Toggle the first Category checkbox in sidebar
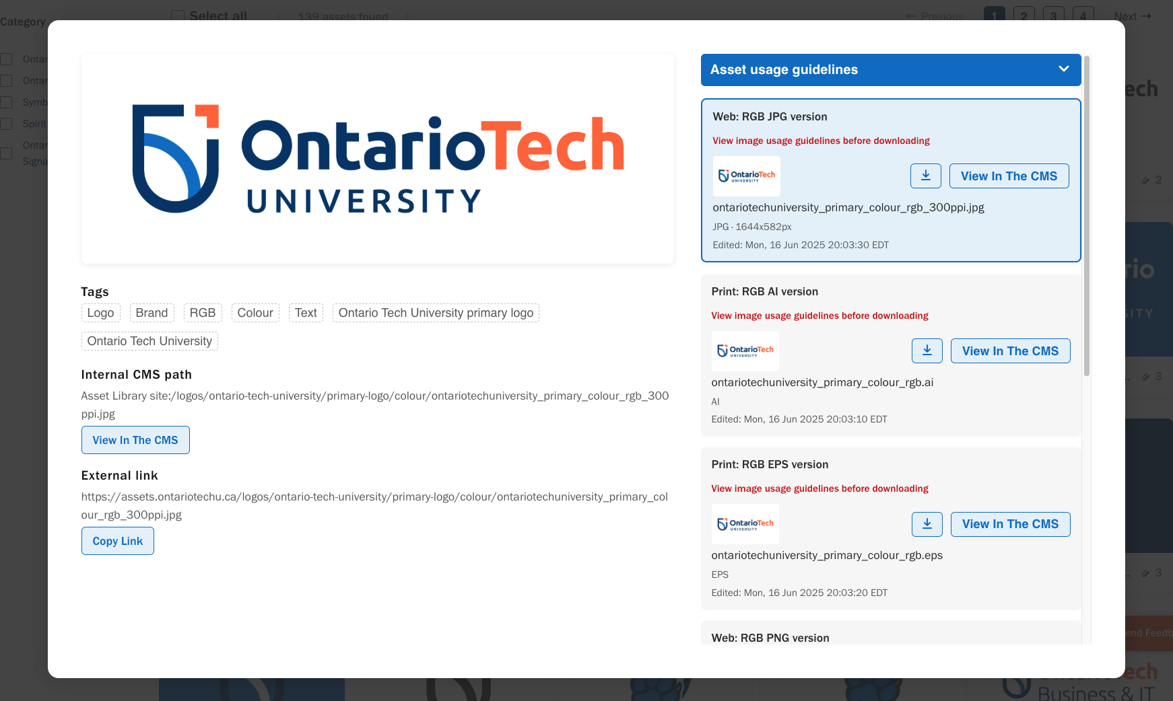Viewport: 1173px width, 701px height. pos(6,59)
